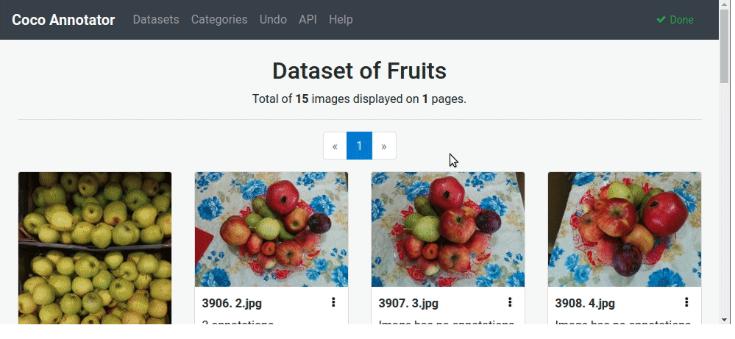Click the 3906. 2.jpg file name

232,303
